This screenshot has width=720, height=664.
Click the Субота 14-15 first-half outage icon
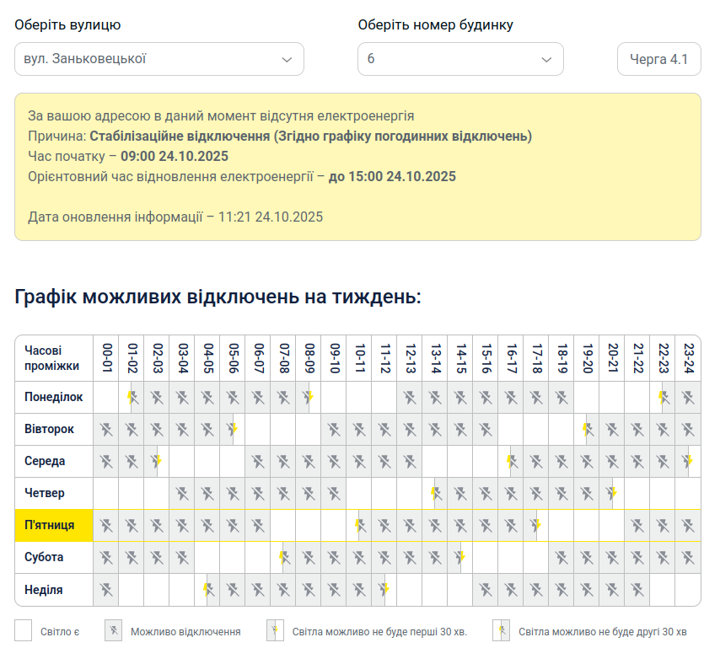(x=460, y=558)
